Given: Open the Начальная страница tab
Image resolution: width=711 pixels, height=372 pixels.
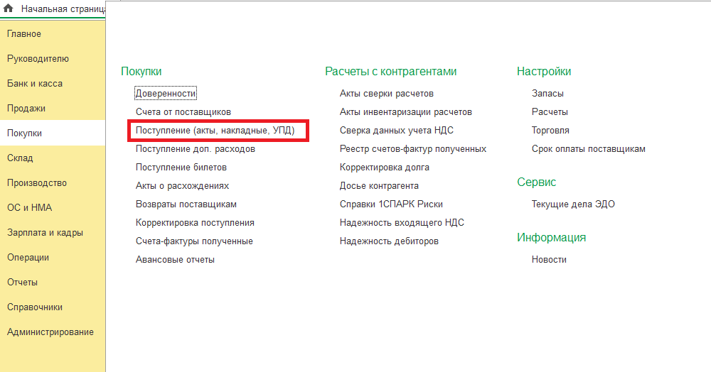Looking at the screenshot, I should click(63, 9).
